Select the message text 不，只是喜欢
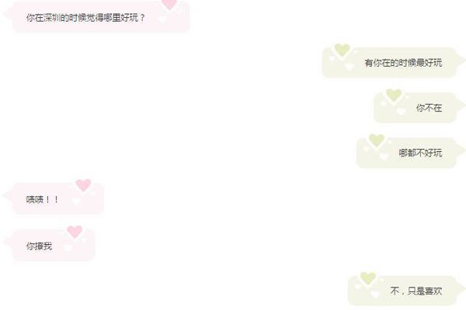The width and height of the screenshot is (466, 310). click(416, 291)
